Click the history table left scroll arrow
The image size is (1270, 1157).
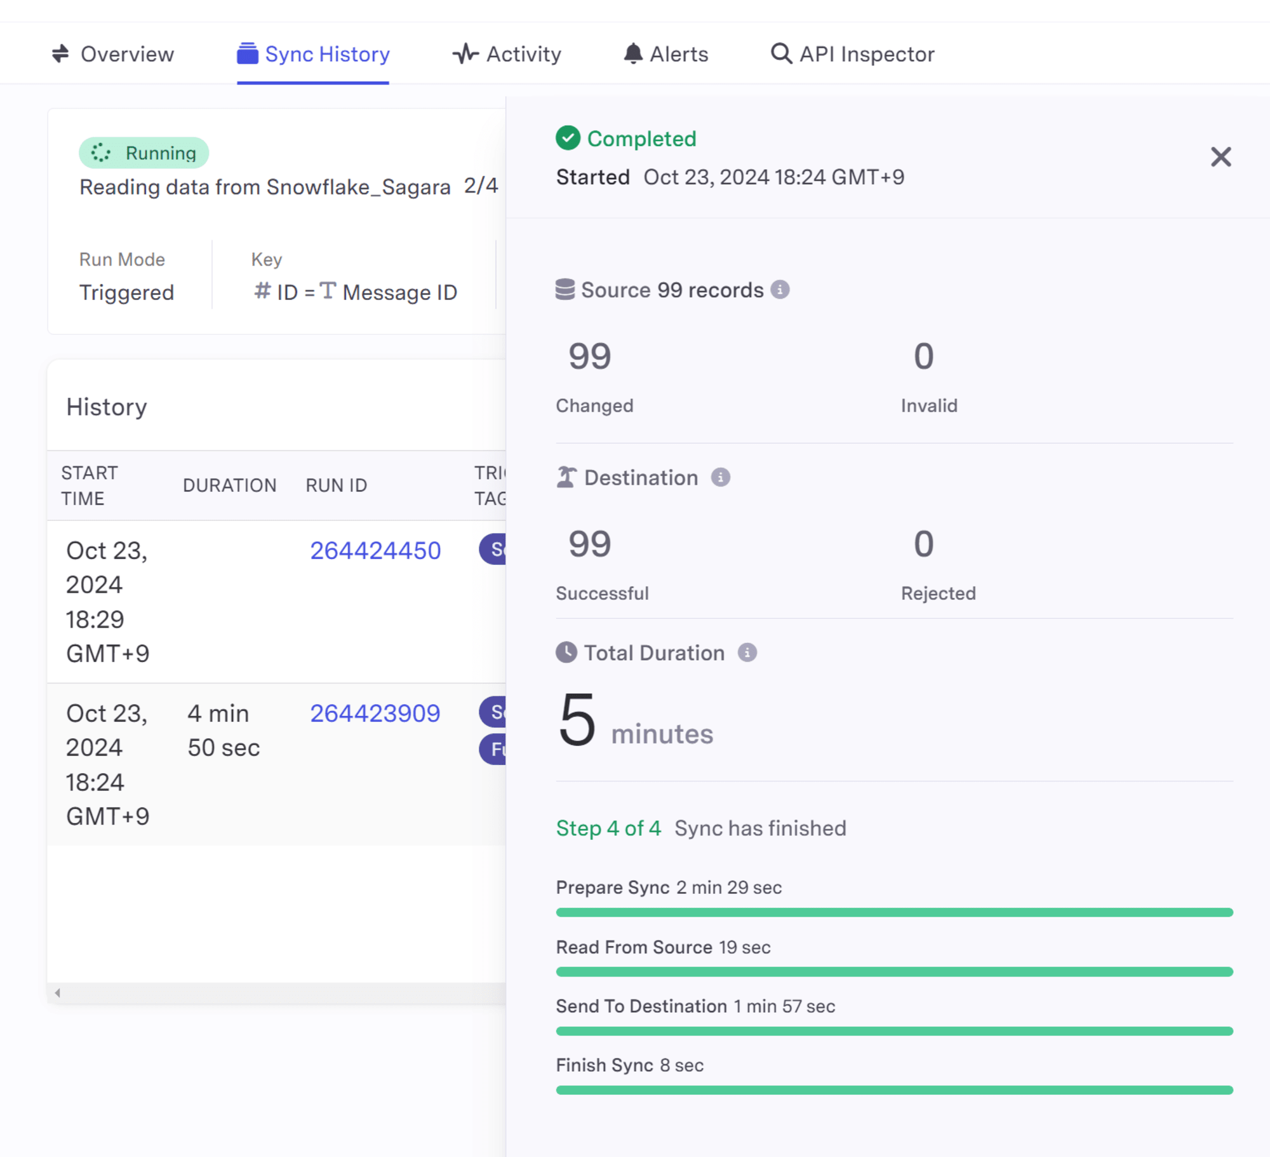point(58,992)
